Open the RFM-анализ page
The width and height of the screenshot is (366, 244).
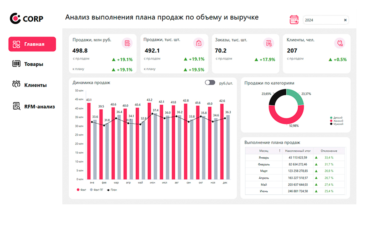(x=39, y=106)
